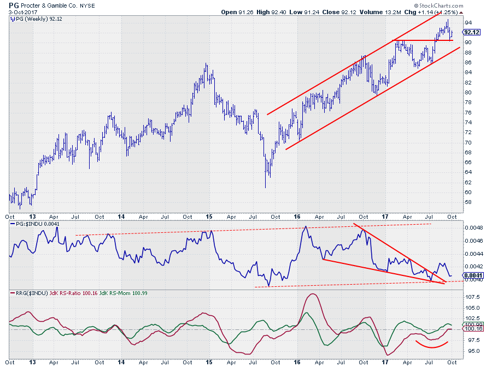
Task: Click the PG (Weekly) price legend marker
Action: pyautogui.click(x=12, y=19)
